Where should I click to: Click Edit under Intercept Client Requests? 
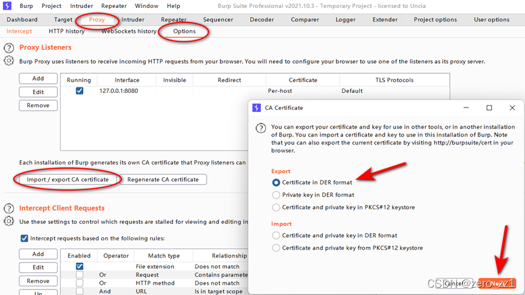coord(38,268)
